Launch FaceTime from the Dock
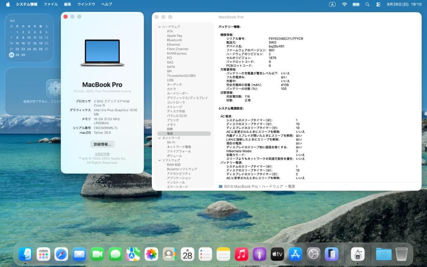This screenshot has width=427, height=267. pos(97,254)
